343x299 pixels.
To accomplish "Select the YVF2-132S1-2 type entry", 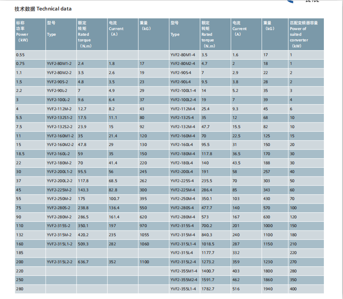I will [x=60, y=118].
